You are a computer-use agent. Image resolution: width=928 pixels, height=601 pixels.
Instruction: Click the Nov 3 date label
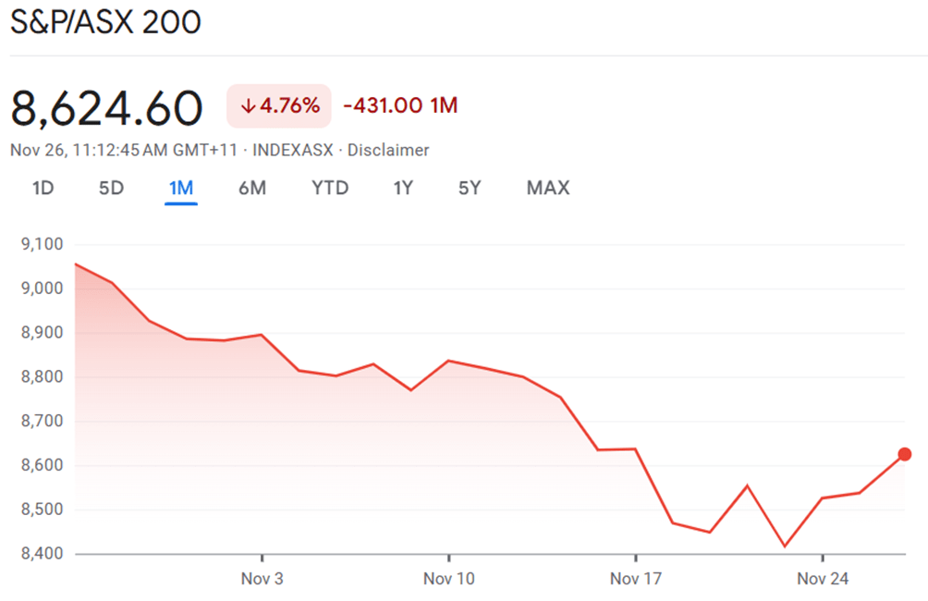coord(263,580)
